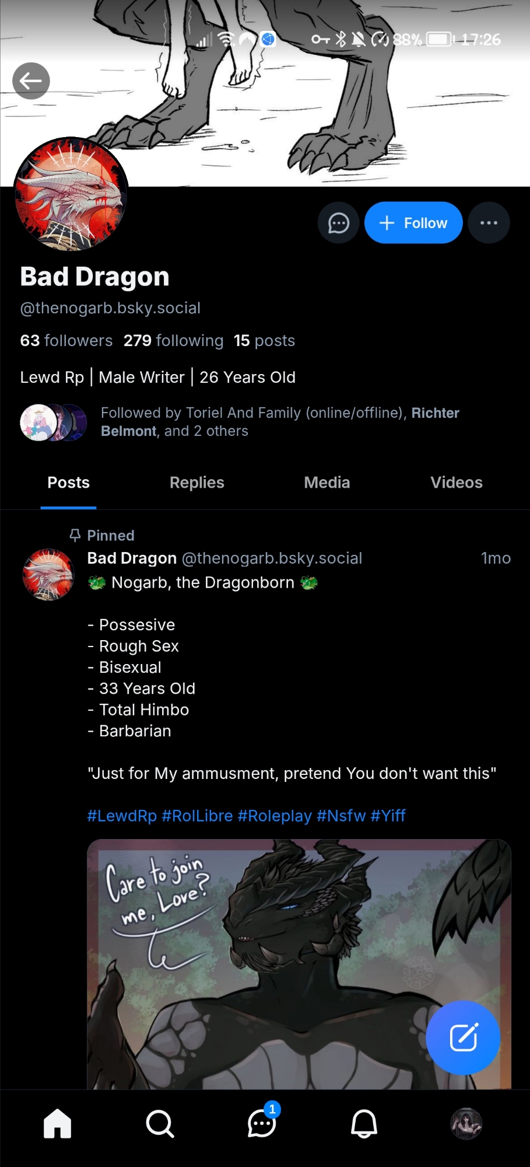The image size is (530, 1167).
Task: Tap the compose new post button
Action: click(463, 1037)
